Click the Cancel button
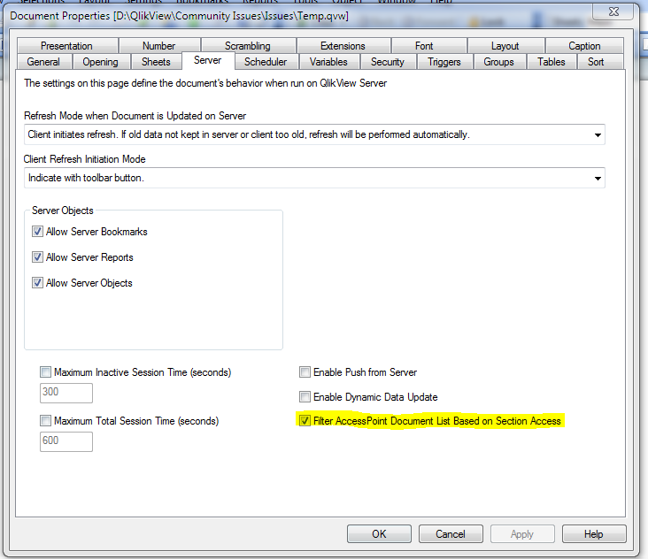The width and height of the screenshot is (648, 559). tap(451, 534)
